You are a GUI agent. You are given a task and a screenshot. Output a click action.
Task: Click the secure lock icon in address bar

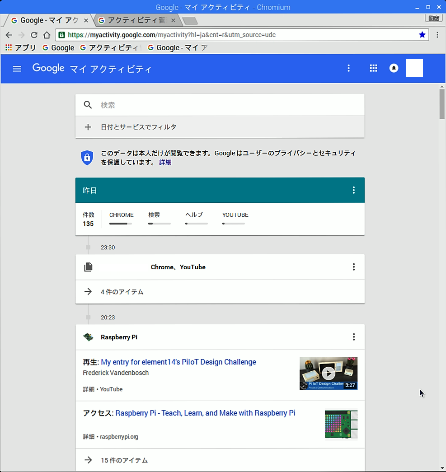pos(61,35)
